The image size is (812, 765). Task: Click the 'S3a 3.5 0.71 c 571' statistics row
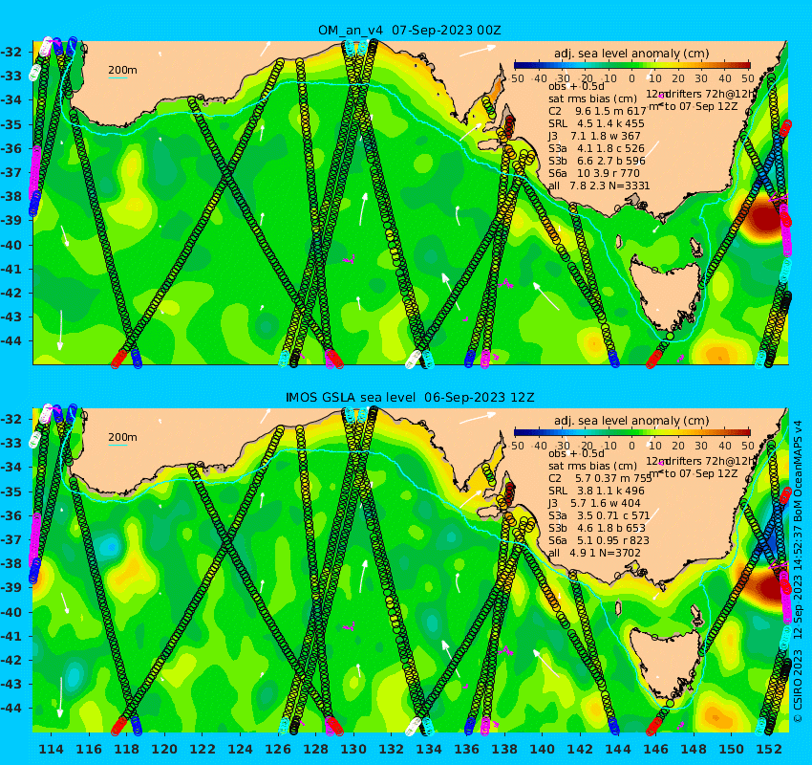[x=599, y=515]
